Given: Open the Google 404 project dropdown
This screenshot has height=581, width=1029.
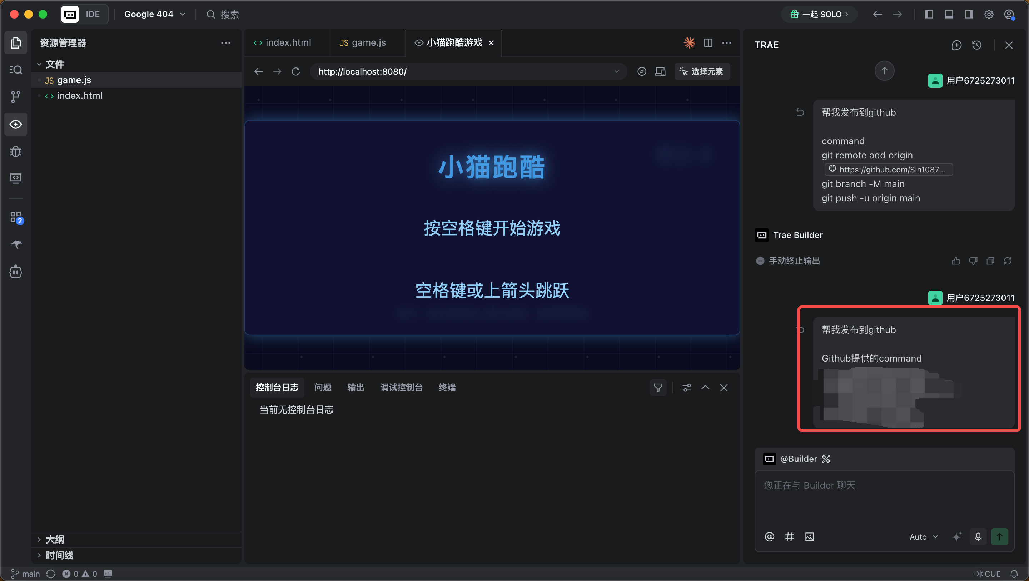Looking at the screenshot, I should click(155, 14).
